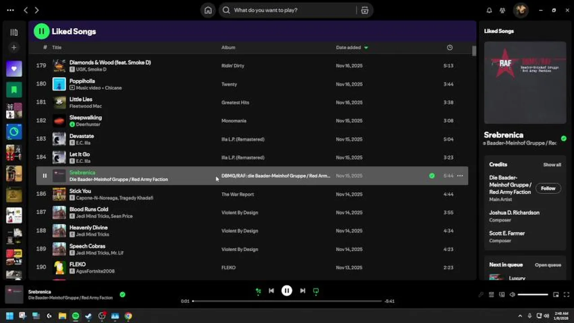Mute audio with the speaker icon
The height and width of the screenshot is (323, 574).
coord(512,295)
